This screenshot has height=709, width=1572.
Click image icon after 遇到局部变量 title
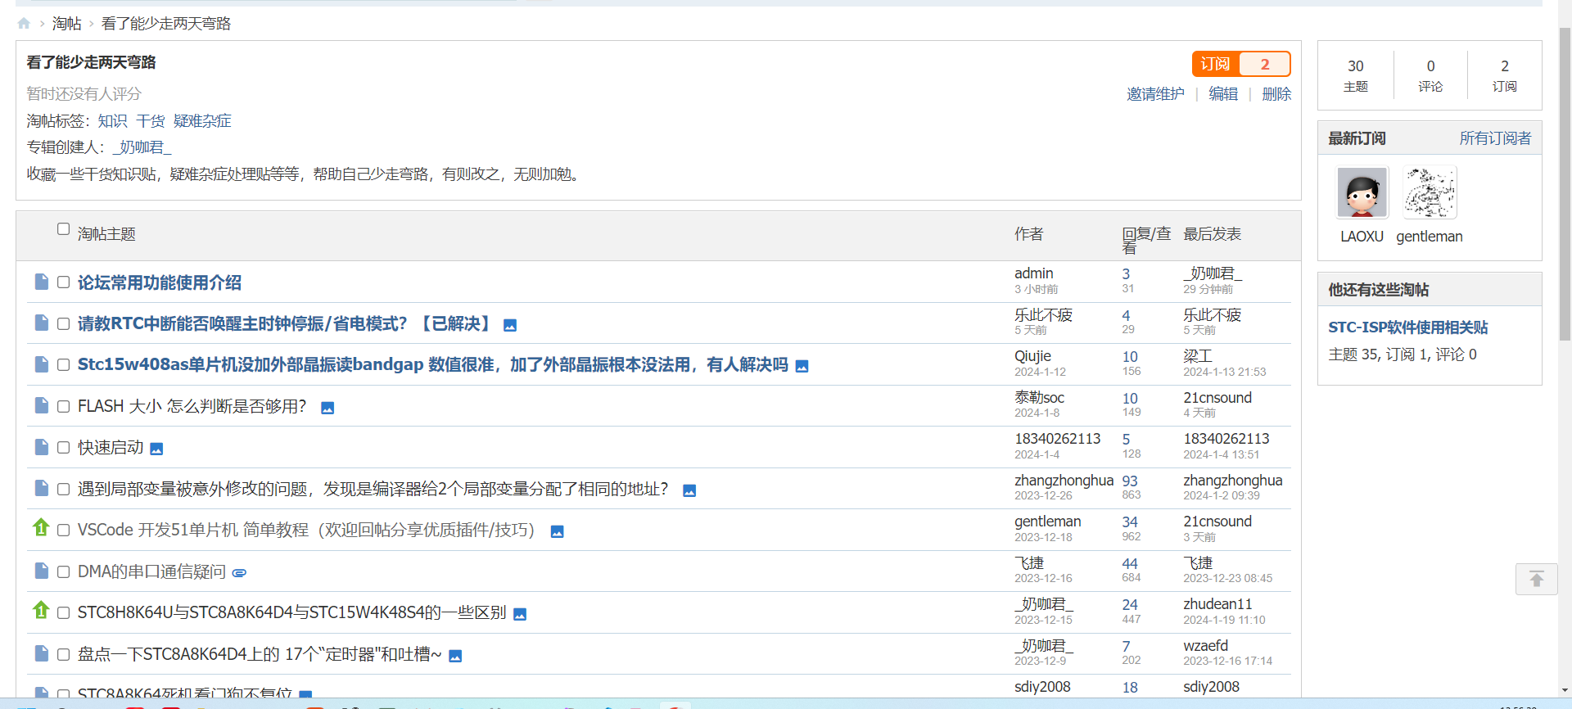(689, 491)
